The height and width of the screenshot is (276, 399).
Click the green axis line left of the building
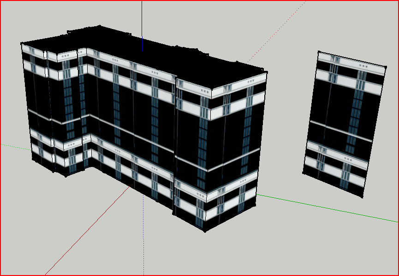point(14,145)
